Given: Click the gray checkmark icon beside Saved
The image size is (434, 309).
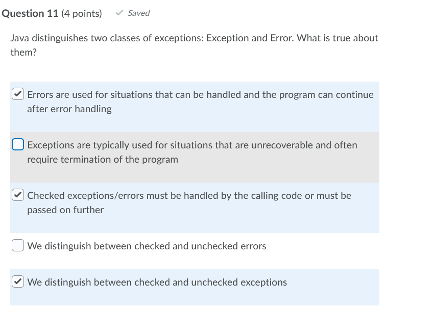Looking at the screenshot, I should tap(119, 13).
